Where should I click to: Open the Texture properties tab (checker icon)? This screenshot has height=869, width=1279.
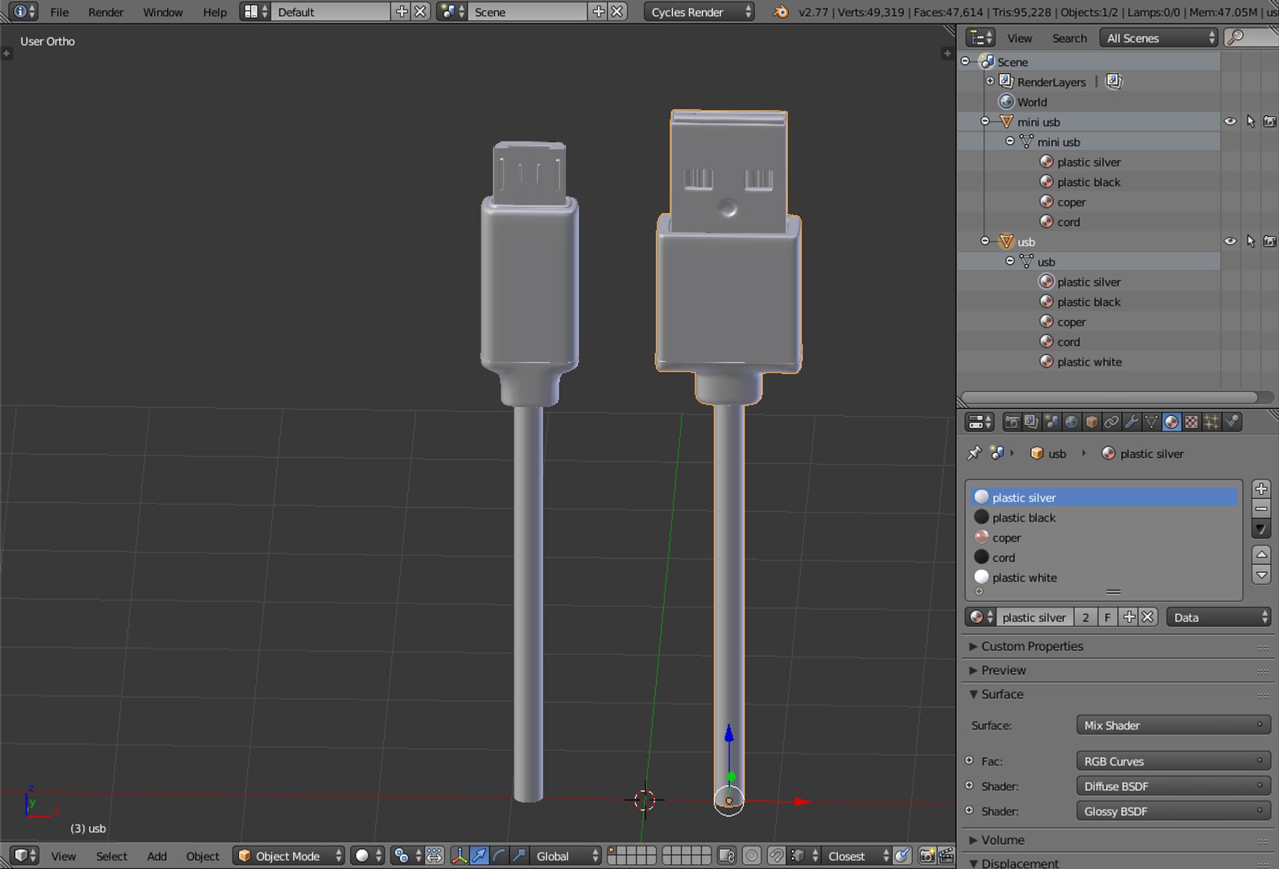click(1191, 422)
